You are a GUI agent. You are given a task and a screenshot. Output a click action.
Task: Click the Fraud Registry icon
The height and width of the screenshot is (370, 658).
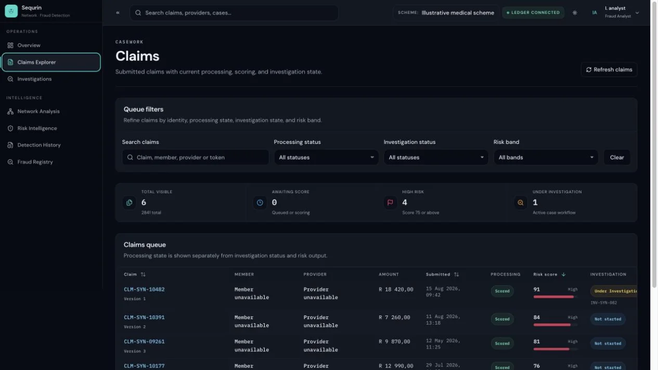(x=10, y=162)
